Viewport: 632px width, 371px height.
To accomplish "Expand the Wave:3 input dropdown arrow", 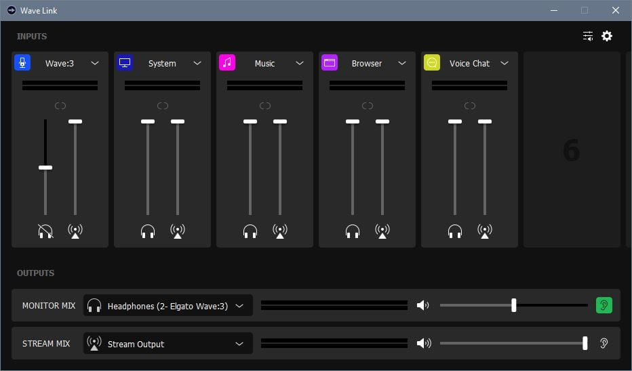I will tap(95, 63).
